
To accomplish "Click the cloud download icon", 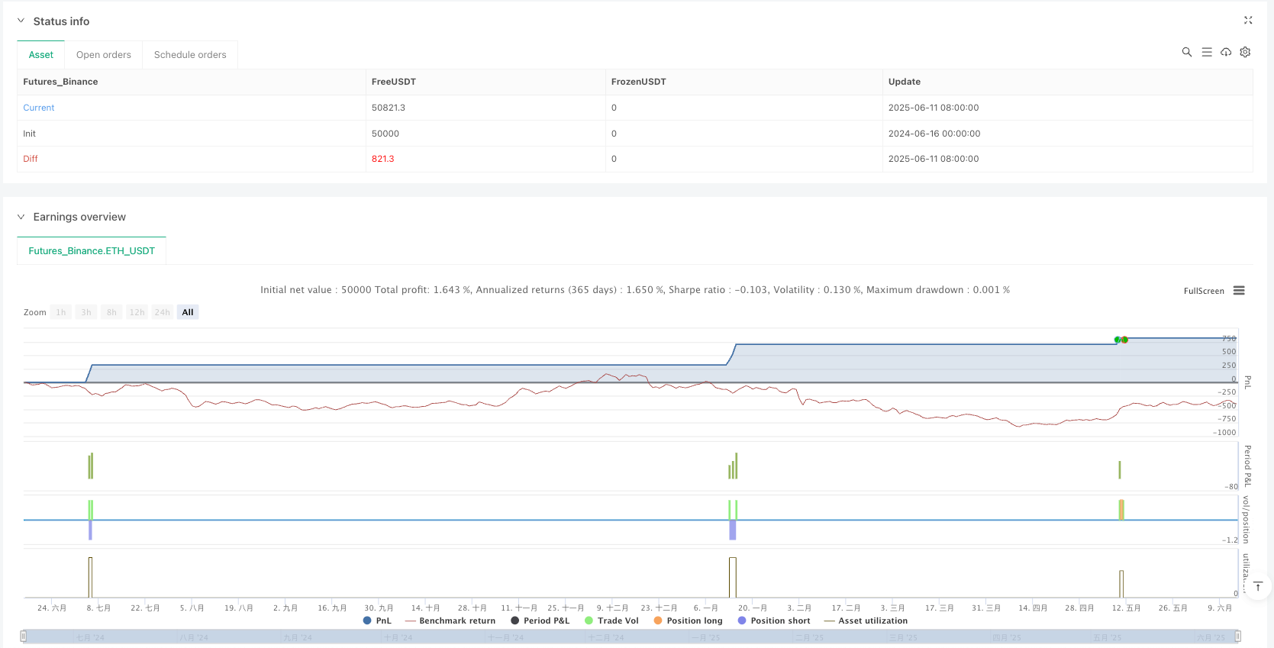I will click(x=1226, y=52).
